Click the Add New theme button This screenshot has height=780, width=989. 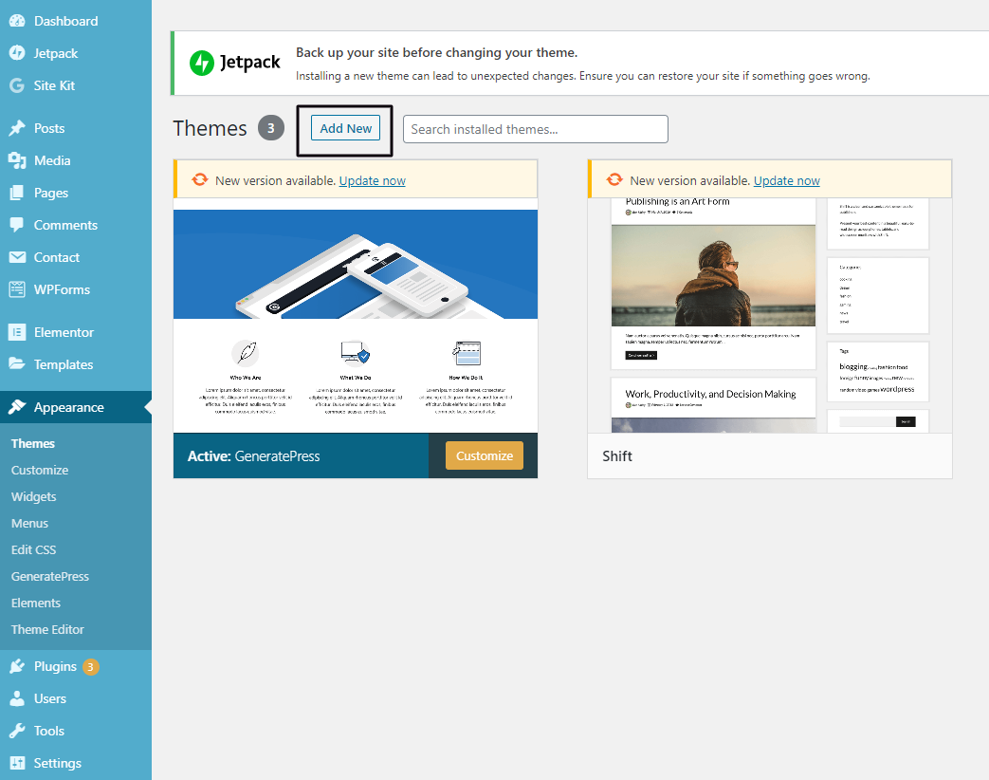click(x=345, y=128)
